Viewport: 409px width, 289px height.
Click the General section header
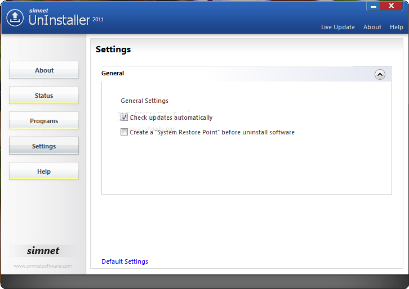[247, 74]
